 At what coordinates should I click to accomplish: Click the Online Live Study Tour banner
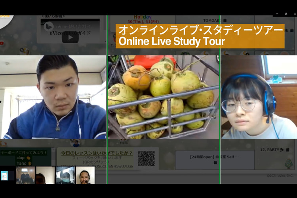[x=200, y=36]
